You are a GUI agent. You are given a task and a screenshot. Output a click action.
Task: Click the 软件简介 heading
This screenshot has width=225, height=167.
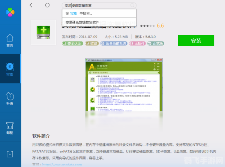tap(41, 136)
